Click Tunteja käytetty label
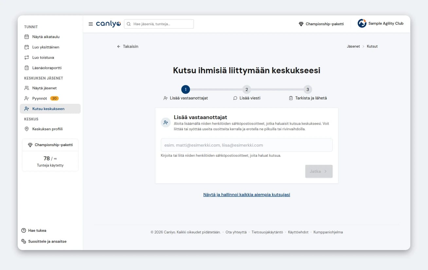The width and height of the screenshot is (428, 270). 50,165
